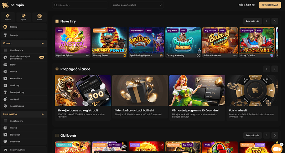This screenshot has height=153, width=285.
Task: Click the REGISTROVAT button
Action: pos(270,5)
